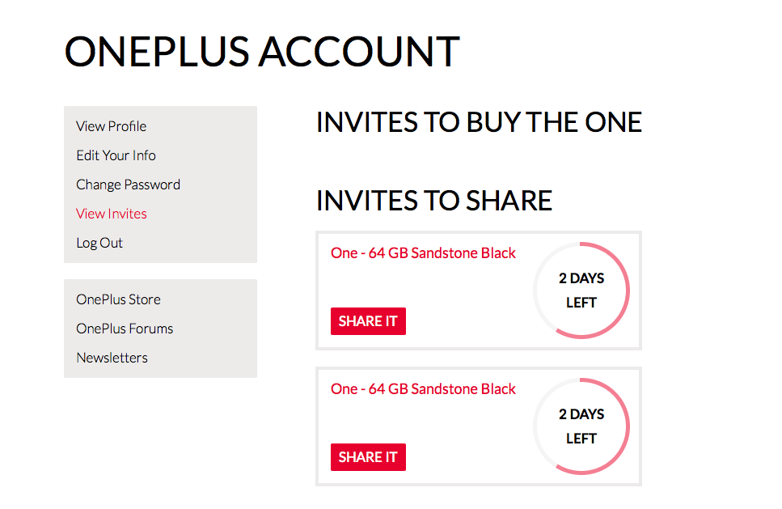This screenshot has width=782, height=509.
Task: Visit the OnePlus Store
Action: [118, 299]
